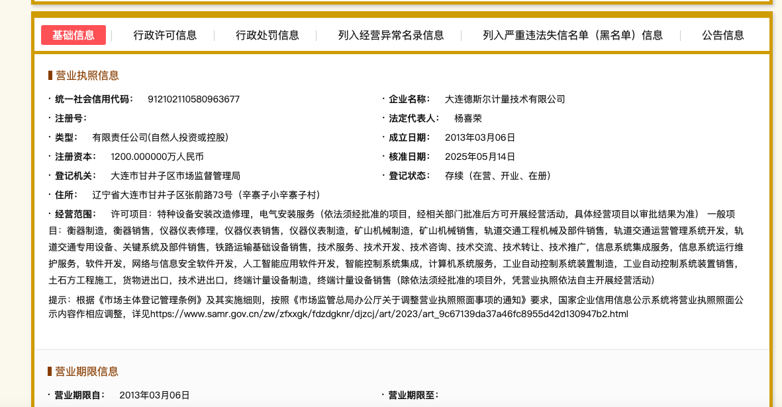Image resolution: width=782 pixels, height=407 pixels.
Task: Click the samr.gov.cn notice URL
Action: click(x=389, y=314)
